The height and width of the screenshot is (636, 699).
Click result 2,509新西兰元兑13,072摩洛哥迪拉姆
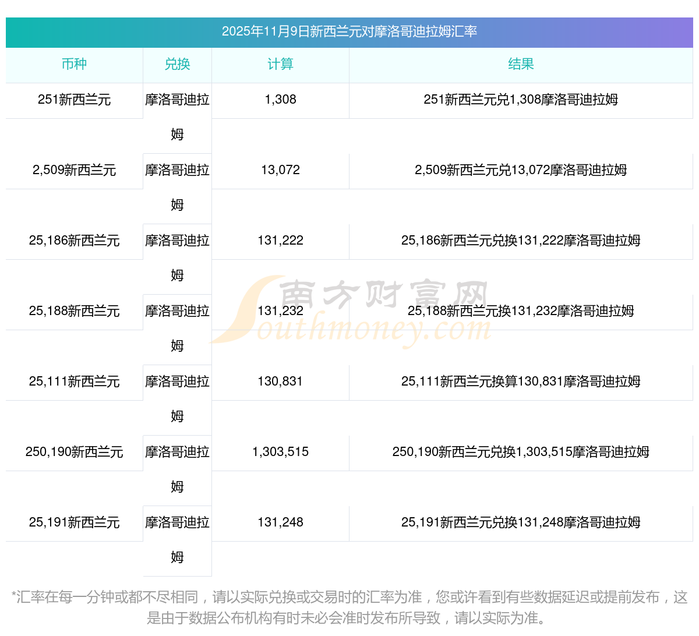click(521, 170)
